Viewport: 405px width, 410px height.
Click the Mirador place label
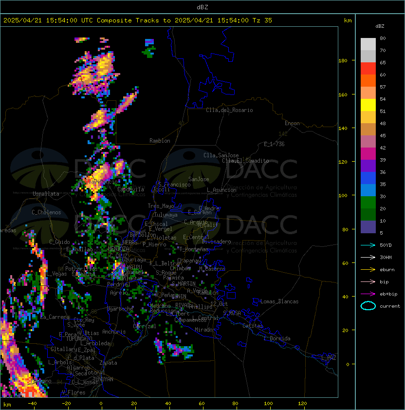coord(205,330)
